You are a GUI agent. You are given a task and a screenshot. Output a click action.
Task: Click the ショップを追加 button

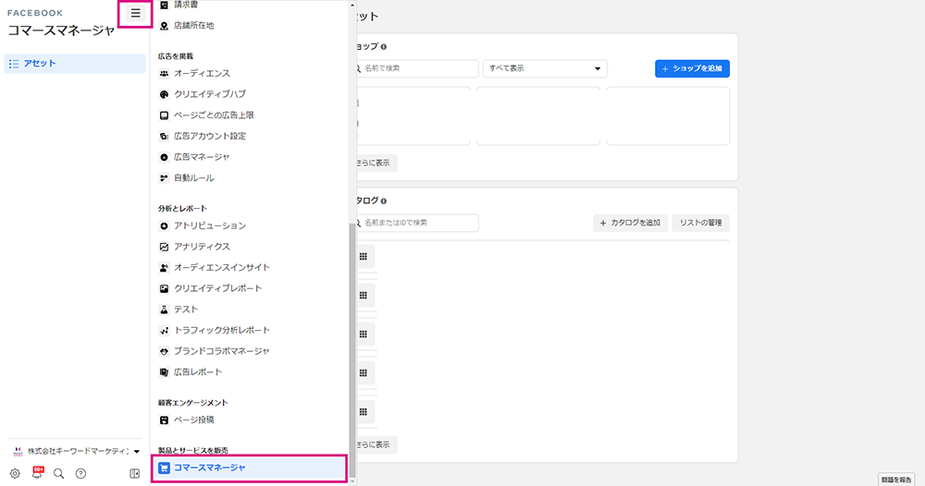692,68
